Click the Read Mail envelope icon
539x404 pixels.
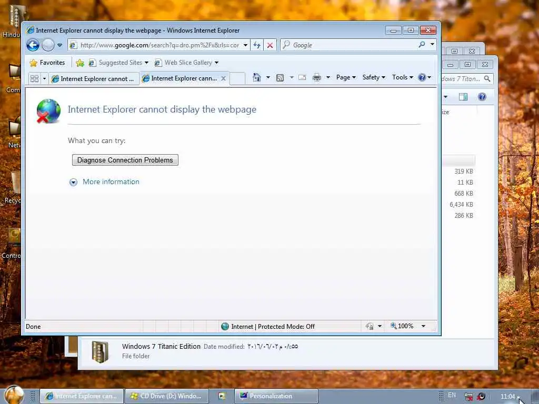302,77
